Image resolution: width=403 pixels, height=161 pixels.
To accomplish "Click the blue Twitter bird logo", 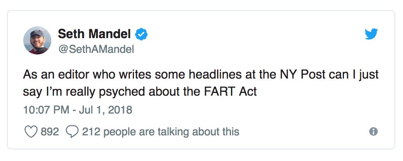I will tap(371, 34).
